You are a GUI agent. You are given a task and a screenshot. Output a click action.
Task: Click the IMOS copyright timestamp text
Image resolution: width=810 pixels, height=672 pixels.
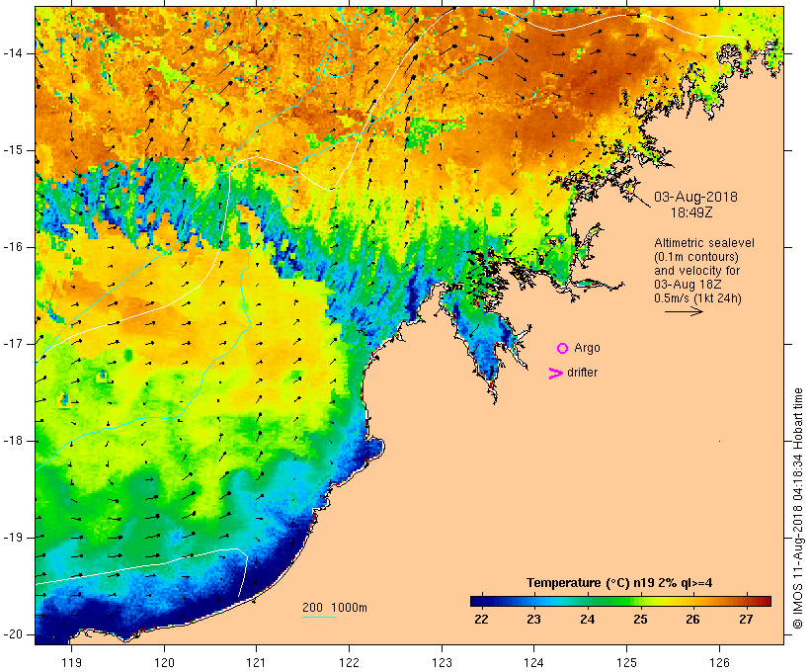click(x=798, y=508)
